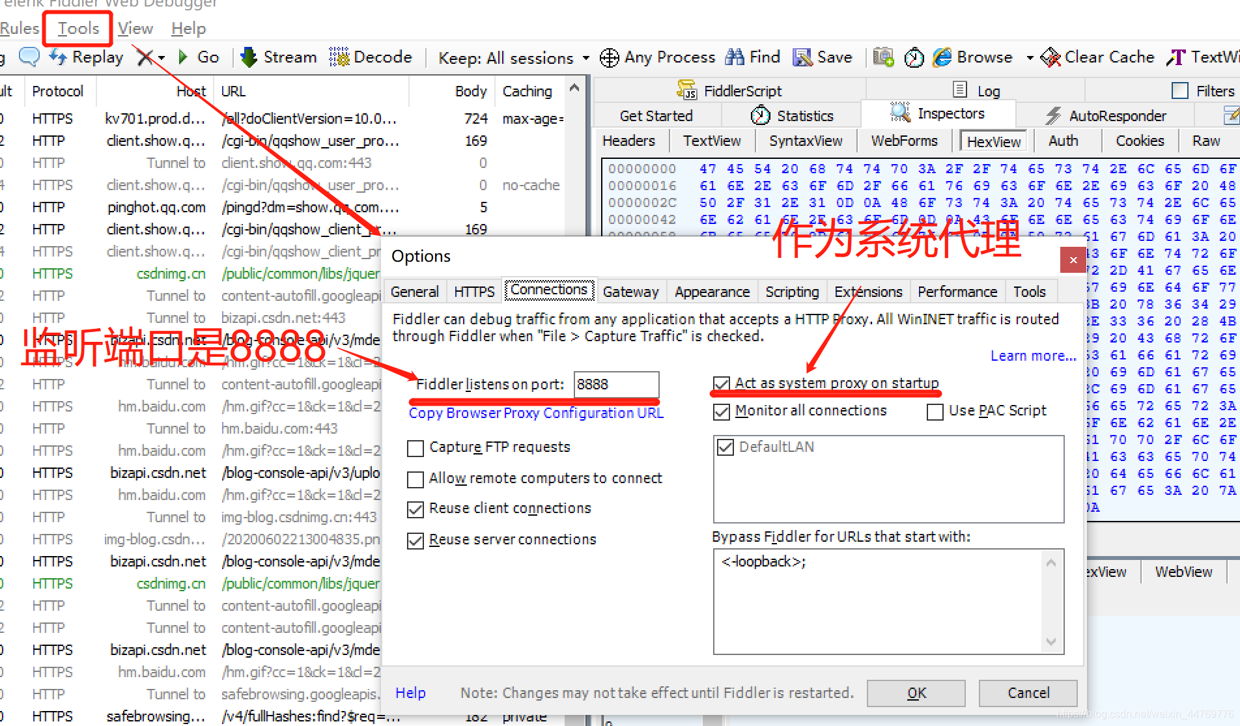Click the session list scroll up arrow

(x=574, y=88)
